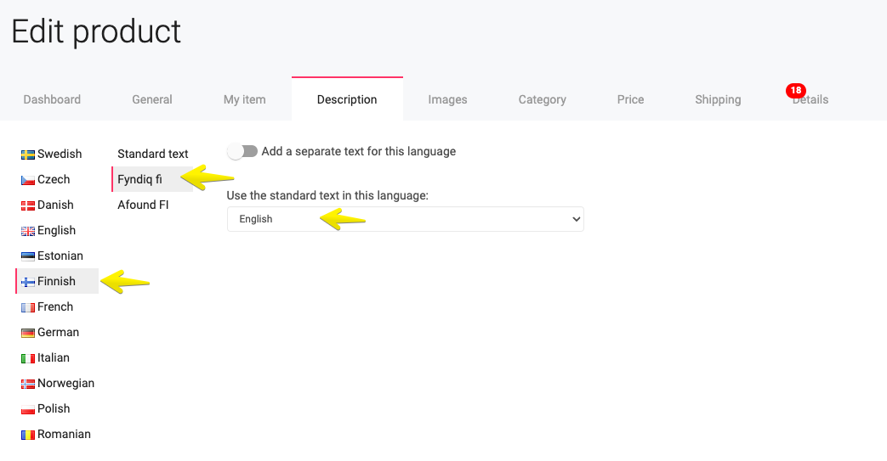Open Standard text section
This screenshot has width=887, height=461.
153,154
